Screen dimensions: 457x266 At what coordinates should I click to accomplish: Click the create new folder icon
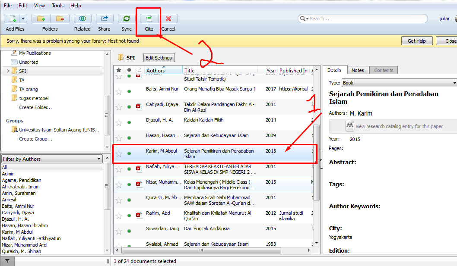point(41,19)
